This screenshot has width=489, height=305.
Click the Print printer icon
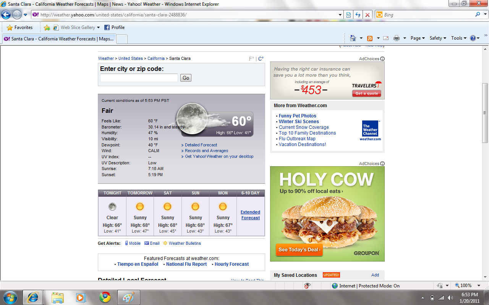click(397, 38)
